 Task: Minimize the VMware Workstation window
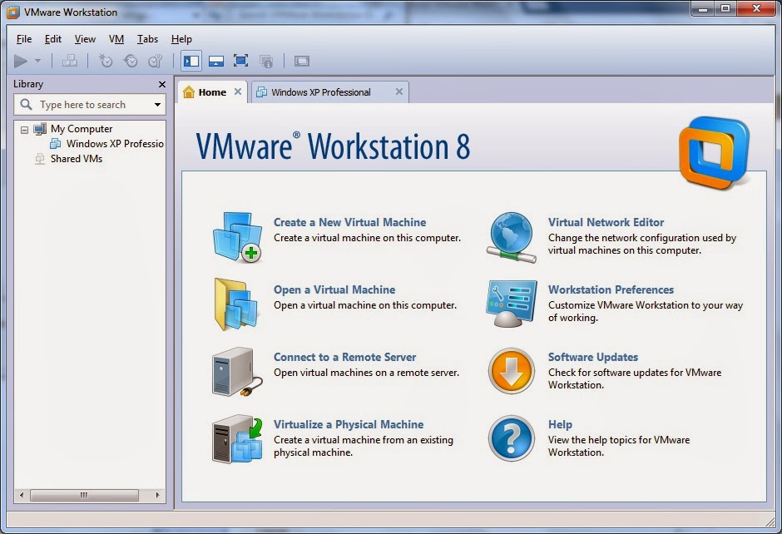[703, 8]
